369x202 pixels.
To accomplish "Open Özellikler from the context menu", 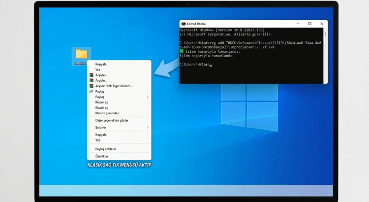I will tap(119, 156).
